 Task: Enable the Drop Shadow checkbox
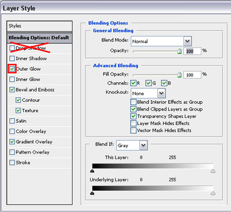12,48
